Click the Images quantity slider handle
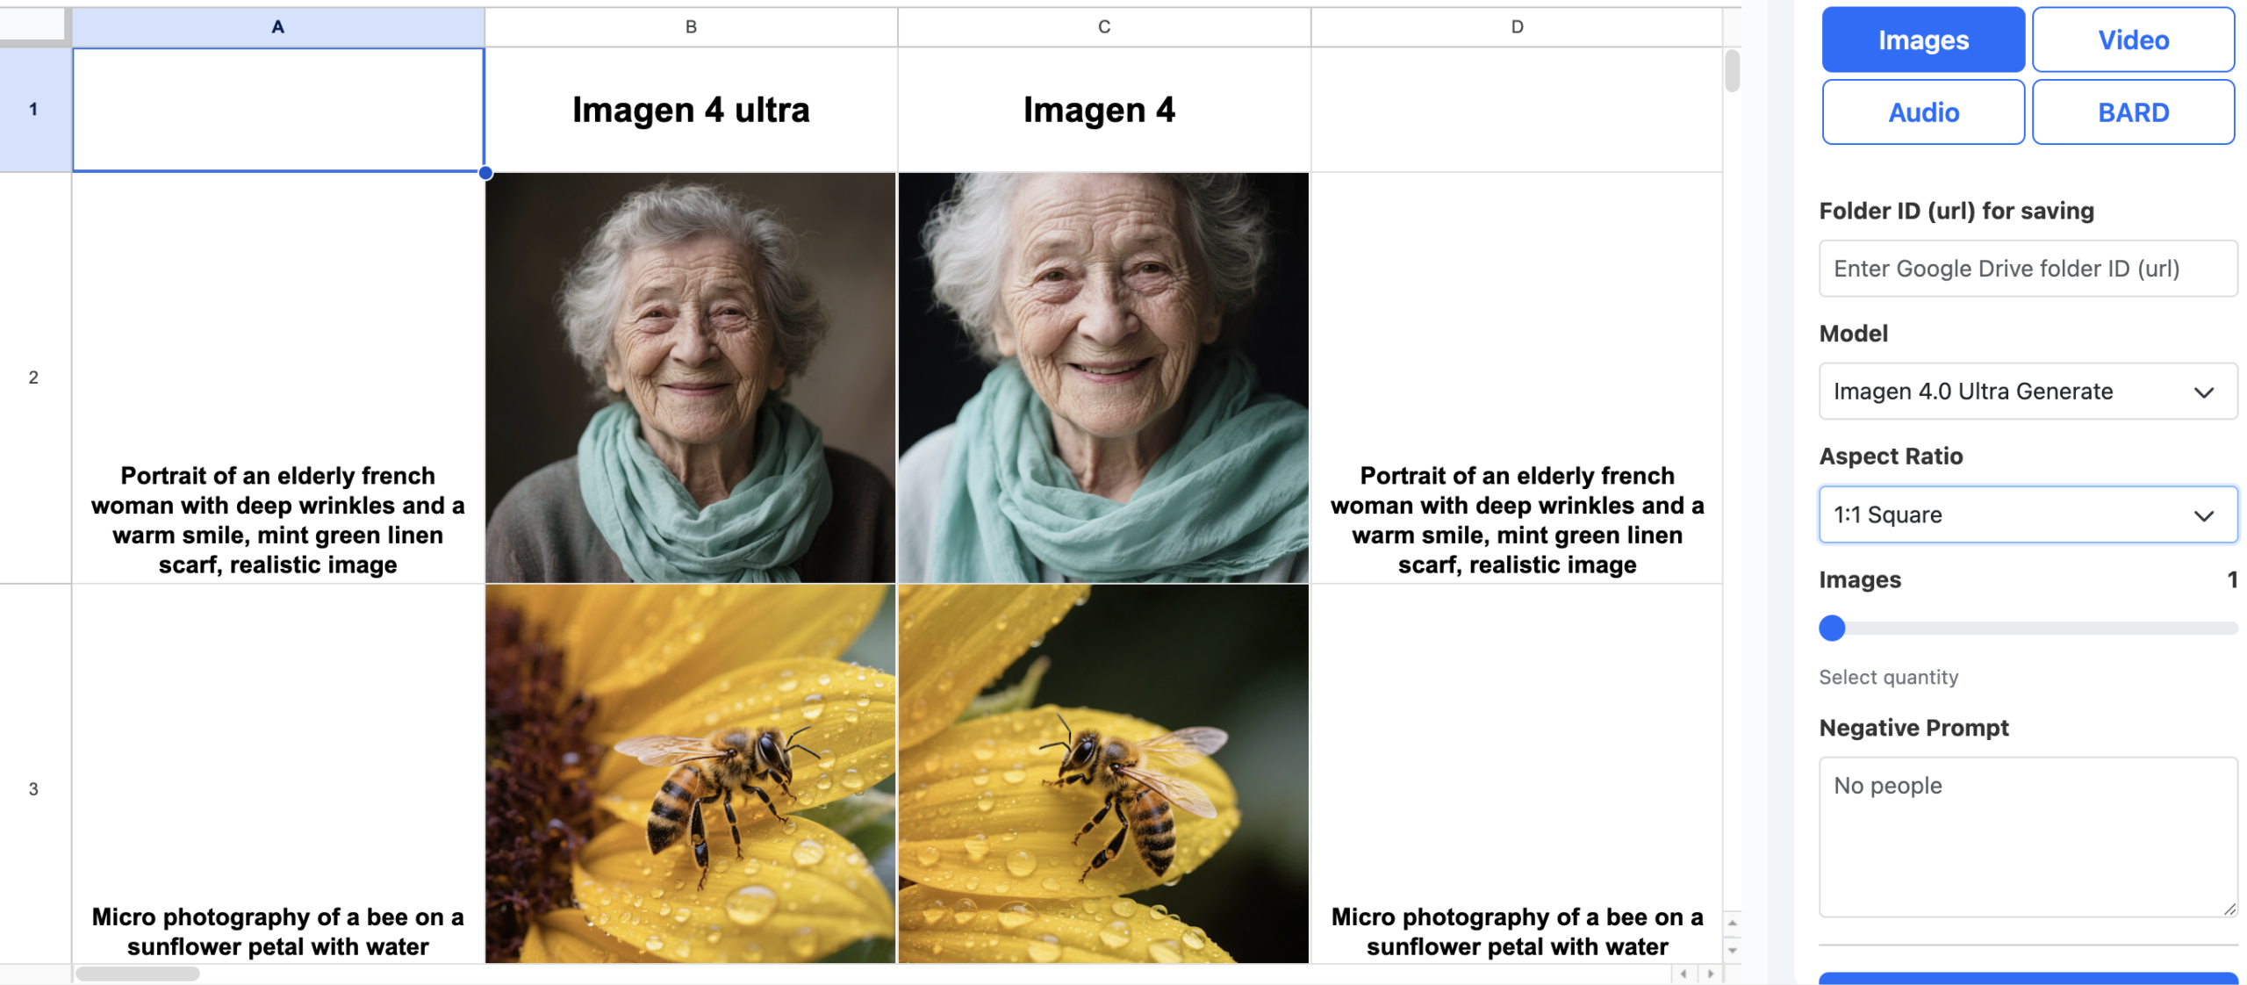 [1832, 628]
